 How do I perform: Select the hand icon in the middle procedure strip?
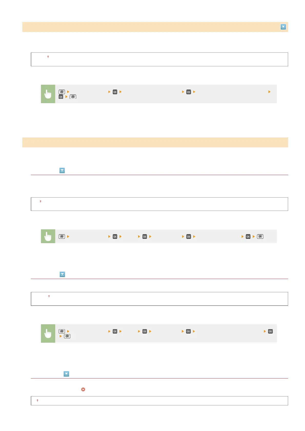point(48,236)
